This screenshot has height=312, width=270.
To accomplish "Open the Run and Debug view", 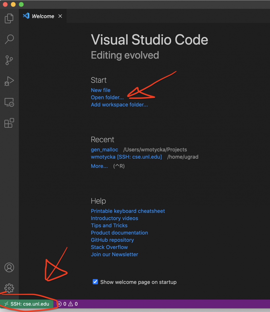I will [9, 81].
